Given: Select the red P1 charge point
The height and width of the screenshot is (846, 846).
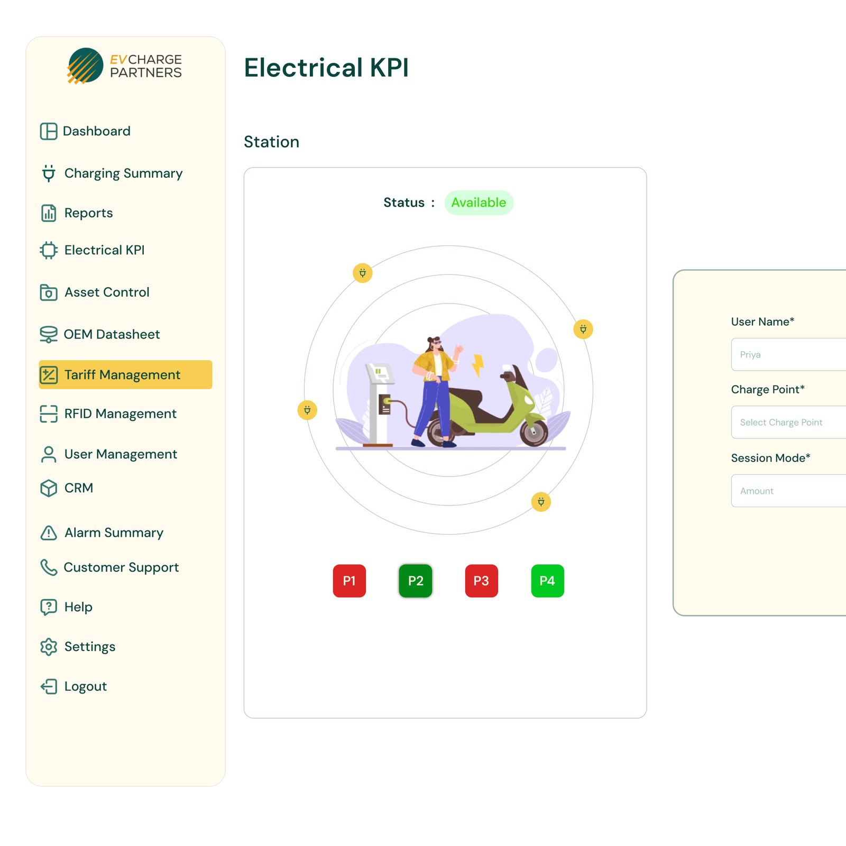Looking at the screenshot, I should point(349,581).
